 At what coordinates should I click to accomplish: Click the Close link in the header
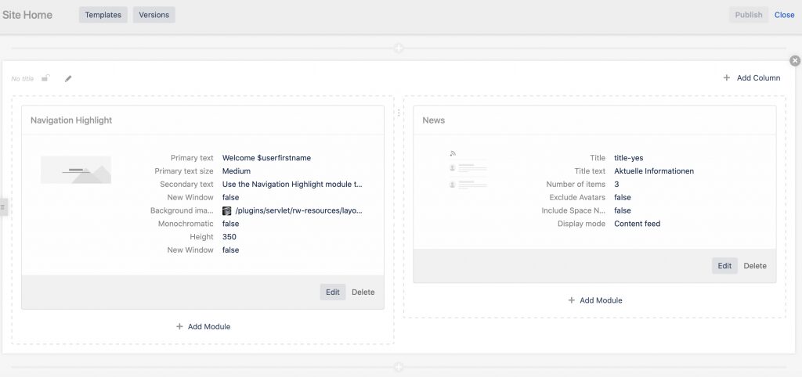point(784,15)
